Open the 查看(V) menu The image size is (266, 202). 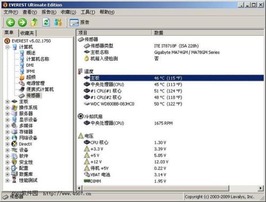[30, 12]
